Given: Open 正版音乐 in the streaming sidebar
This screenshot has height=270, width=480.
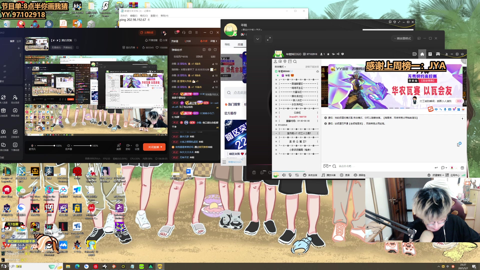Looking at the screenshot, I should pyautogui.click(x=15, y=133).
